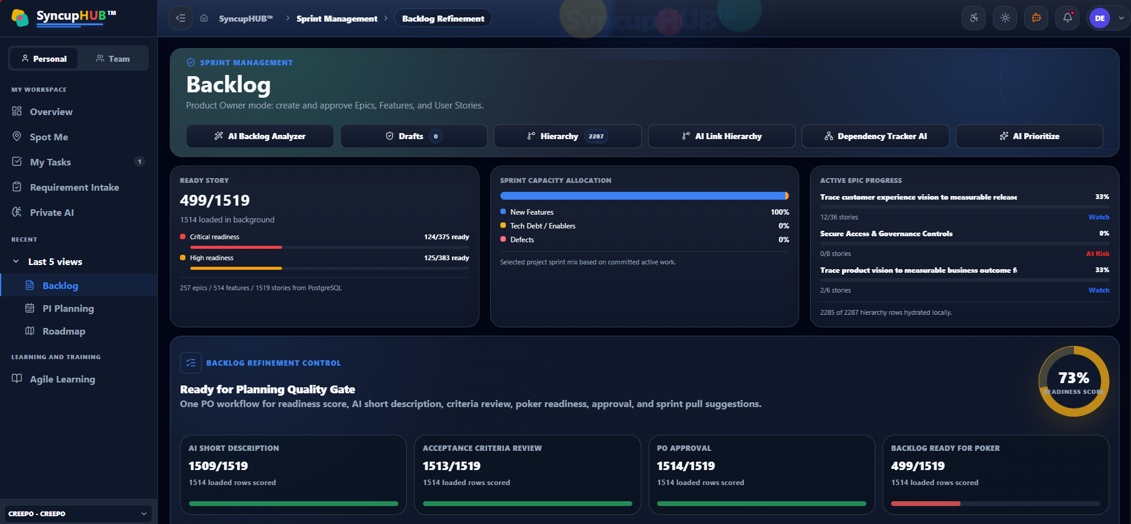The height and width of the screenshot is (524, 1131).
Task: Click Watch on the 2/6 stories epic
Action: pyautogui.click(x=1099, y=290)
